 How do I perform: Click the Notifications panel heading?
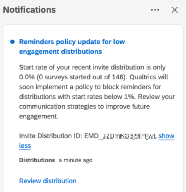pos(29,10)
